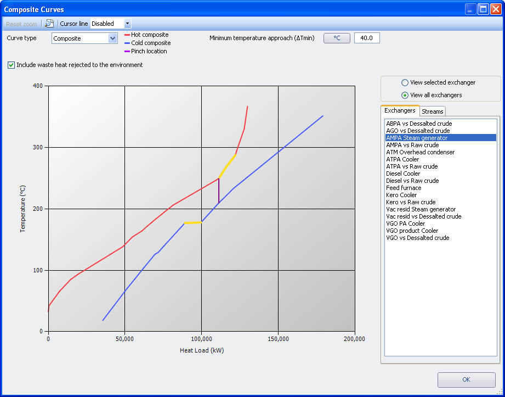Select Vac resid Steam generator in list
This screenshot has height=397, width=505.
point(441,209)
